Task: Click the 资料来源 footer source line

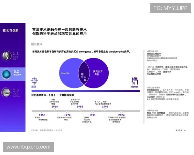Action: coord(47,130)
